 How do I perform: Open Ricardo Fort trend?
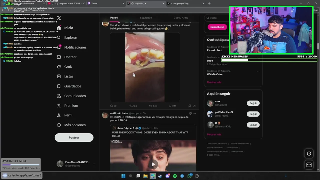214,50
